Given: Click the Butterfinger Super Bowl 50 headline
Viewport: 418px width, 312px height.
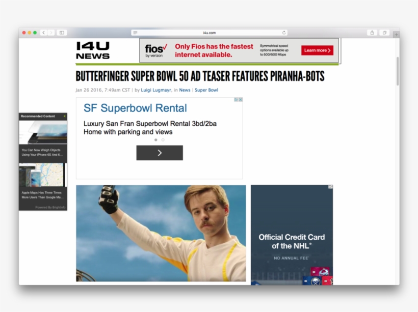Looking at the screenshot, I should pos(200,76).
